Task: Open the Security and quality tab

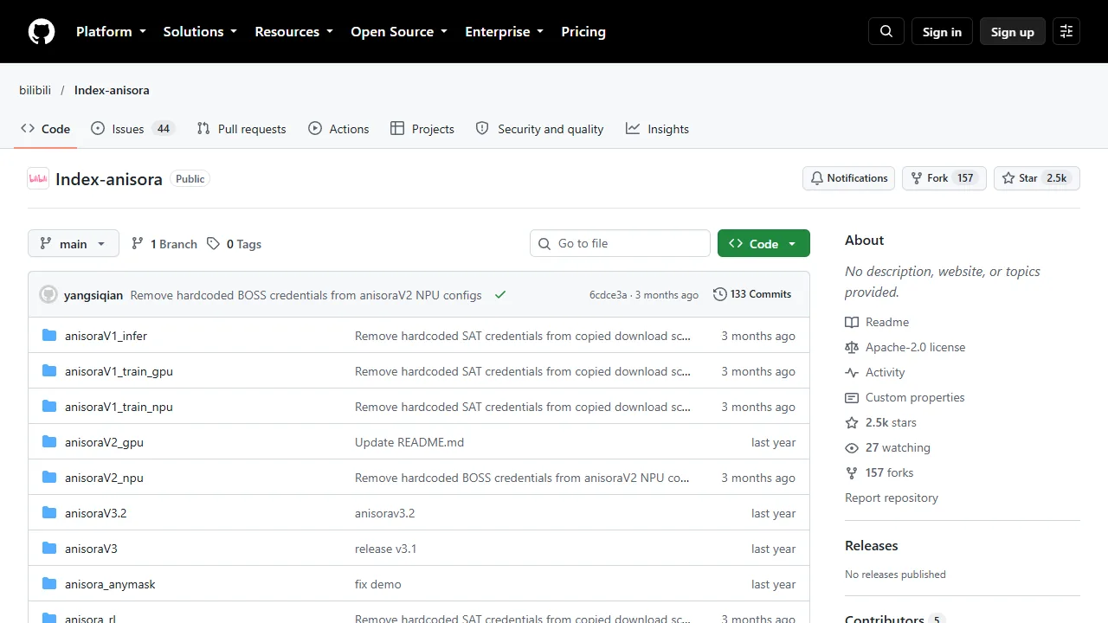Action: tap(540, 129)
